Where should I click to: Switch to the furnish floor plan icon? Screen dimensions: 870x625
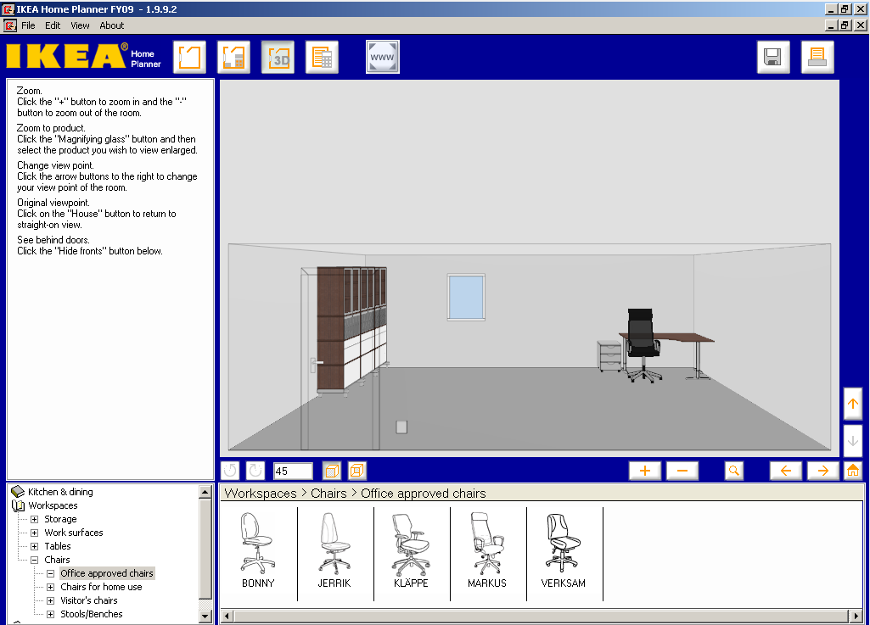[x=233, y=57]
